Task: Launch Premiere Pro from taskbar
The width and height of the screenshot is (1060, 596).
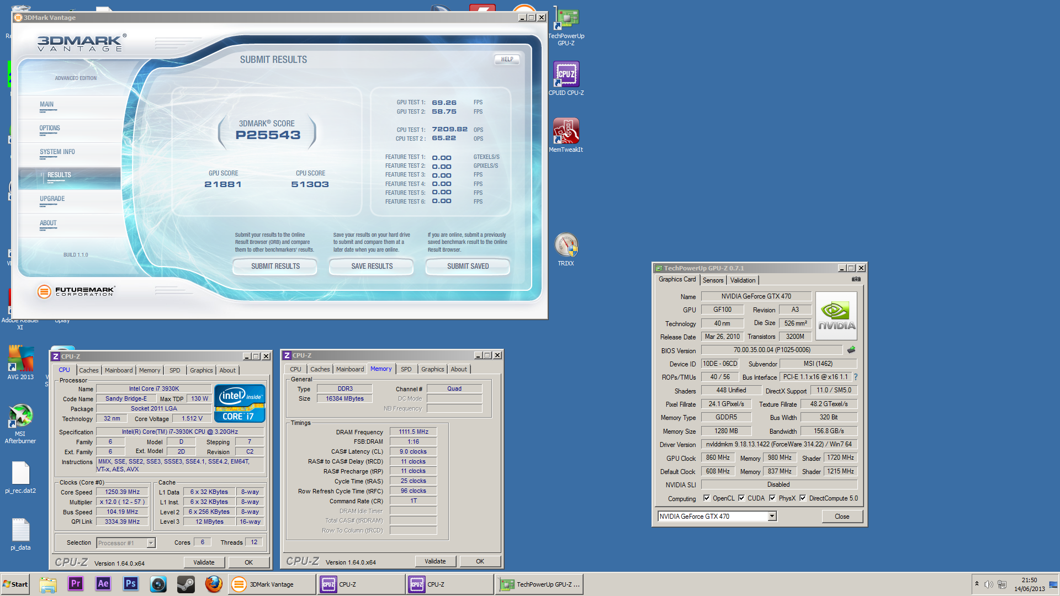Action: tap(76, 584)
